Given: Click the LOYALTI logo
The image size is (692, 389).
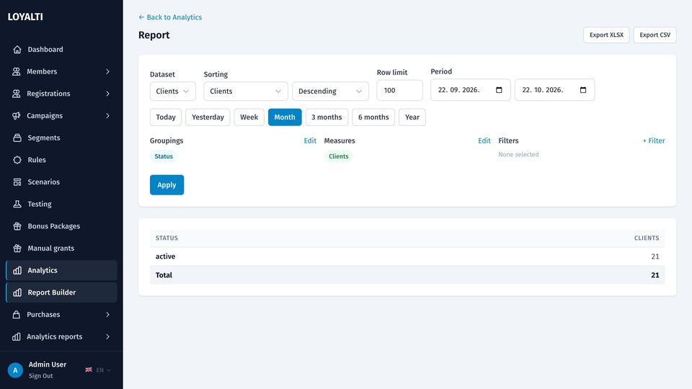Looking at the screenshot, I should click(x=25, y=17).
